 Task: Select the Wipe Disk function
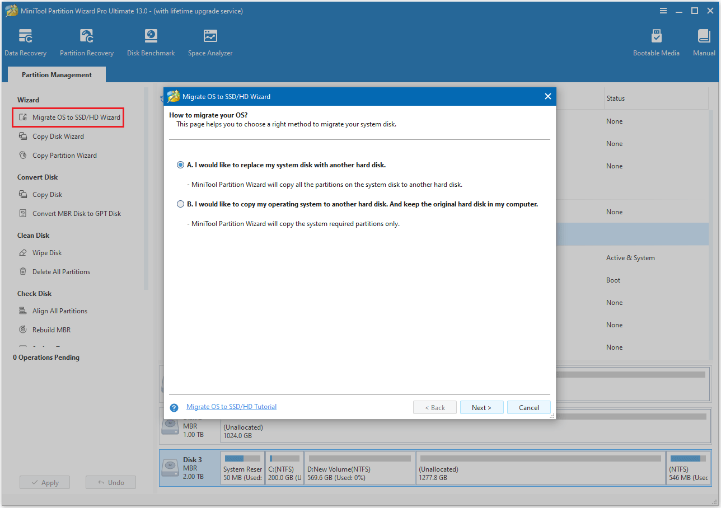[x=46, y=252]
